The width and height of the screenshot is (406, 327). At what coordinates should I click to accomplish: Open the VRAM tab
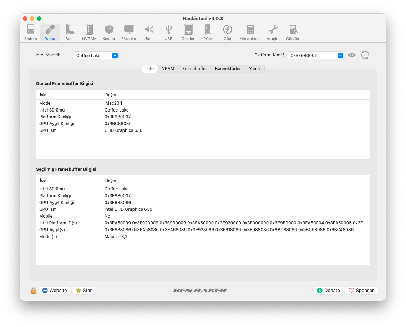(x=168, y=69)
